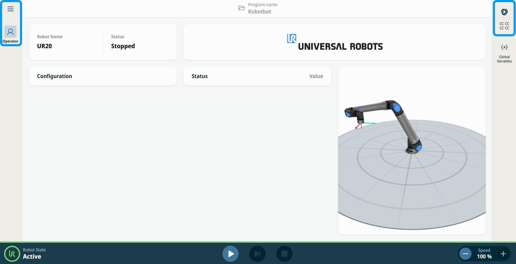Click the Operator profile icon
Viewport: 516px width, 264px height.
pyautogui.click(x=11, y=32)
